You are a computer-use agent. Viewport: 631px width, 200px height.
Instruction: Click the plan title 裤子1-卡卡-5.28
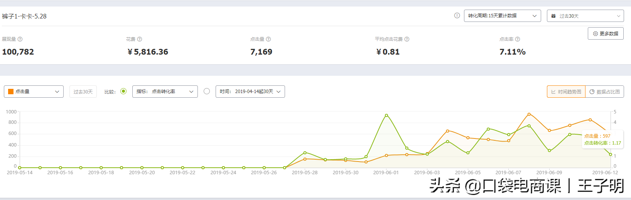24,16
